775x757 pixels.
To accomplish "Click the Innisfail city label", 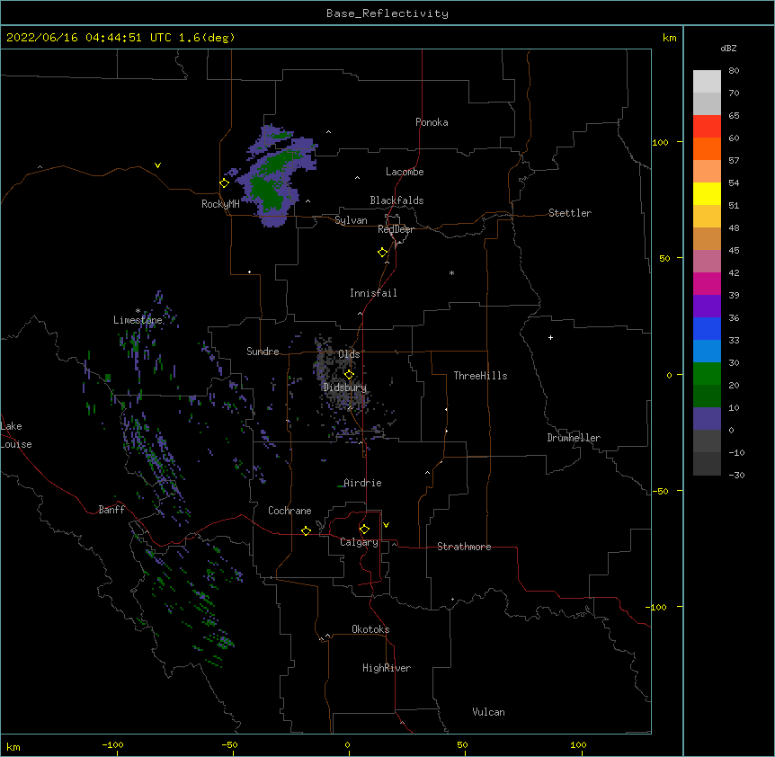I will point(373,293).
